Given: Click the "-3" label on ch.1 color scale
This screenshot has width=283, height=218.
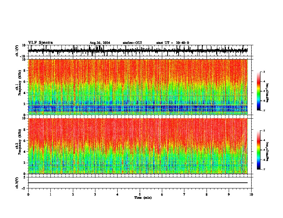Looking at the screenshot, I should coord(264,72).
